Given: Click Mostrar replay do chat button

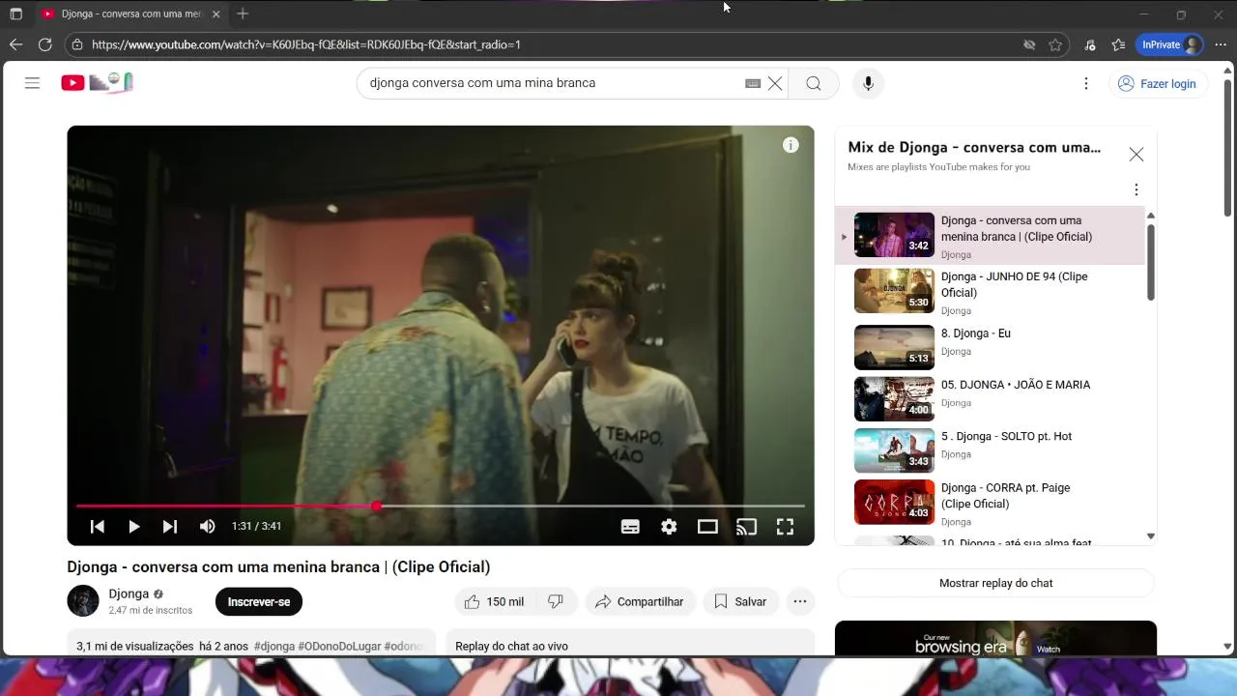Looking at the screenshot, I should [995, 583].
